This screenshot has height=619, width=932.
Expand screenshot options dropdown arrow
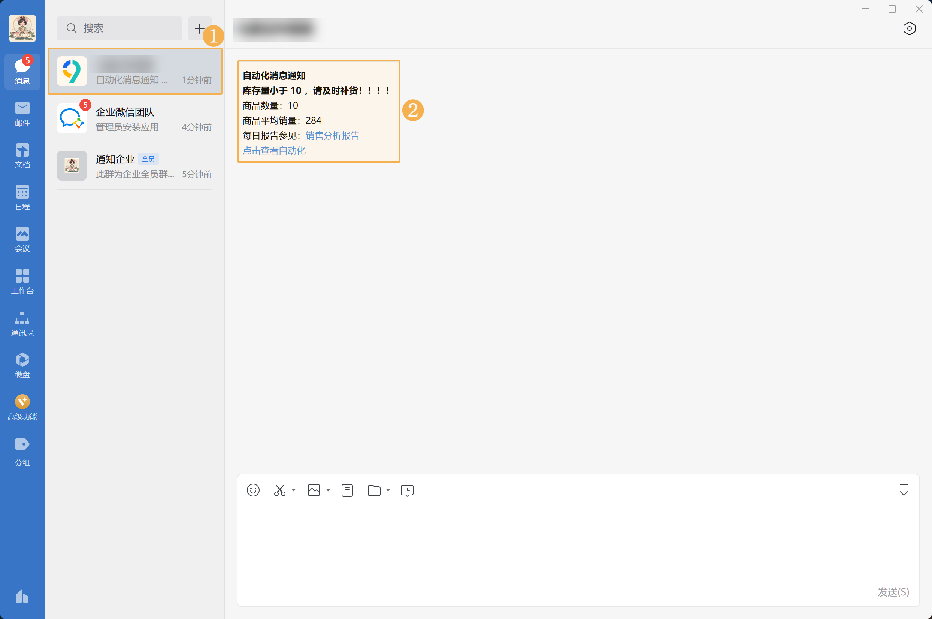tap(294, 490)
